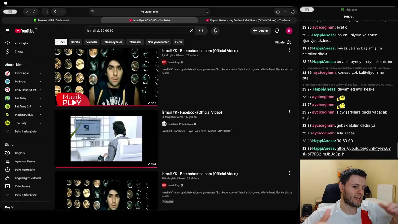Viewport: 398px width, 224px height.
Task: Open a new Safari tab
Action: click(285, 12)
